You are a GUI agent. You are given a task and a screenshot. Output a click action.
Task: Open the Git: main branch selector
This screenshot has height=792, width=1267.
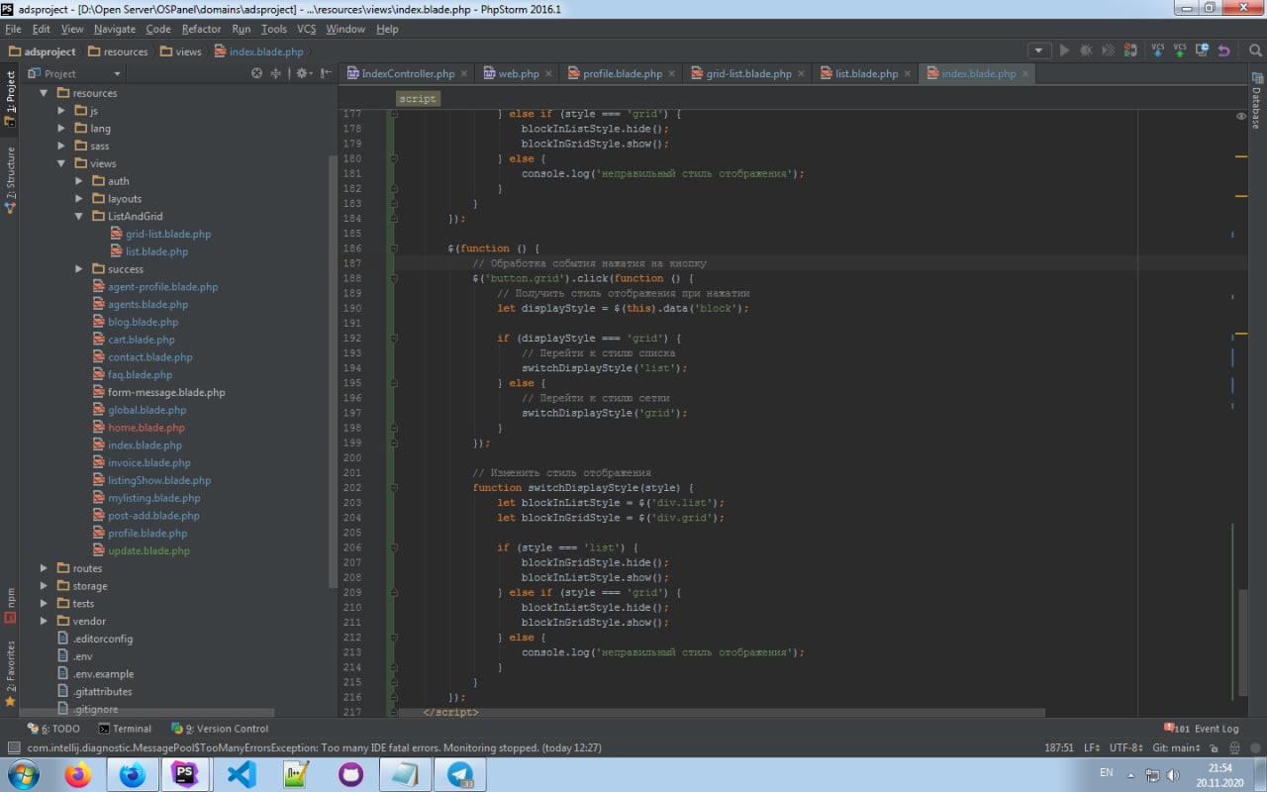pyautogui.click(x=1176, y=748)
